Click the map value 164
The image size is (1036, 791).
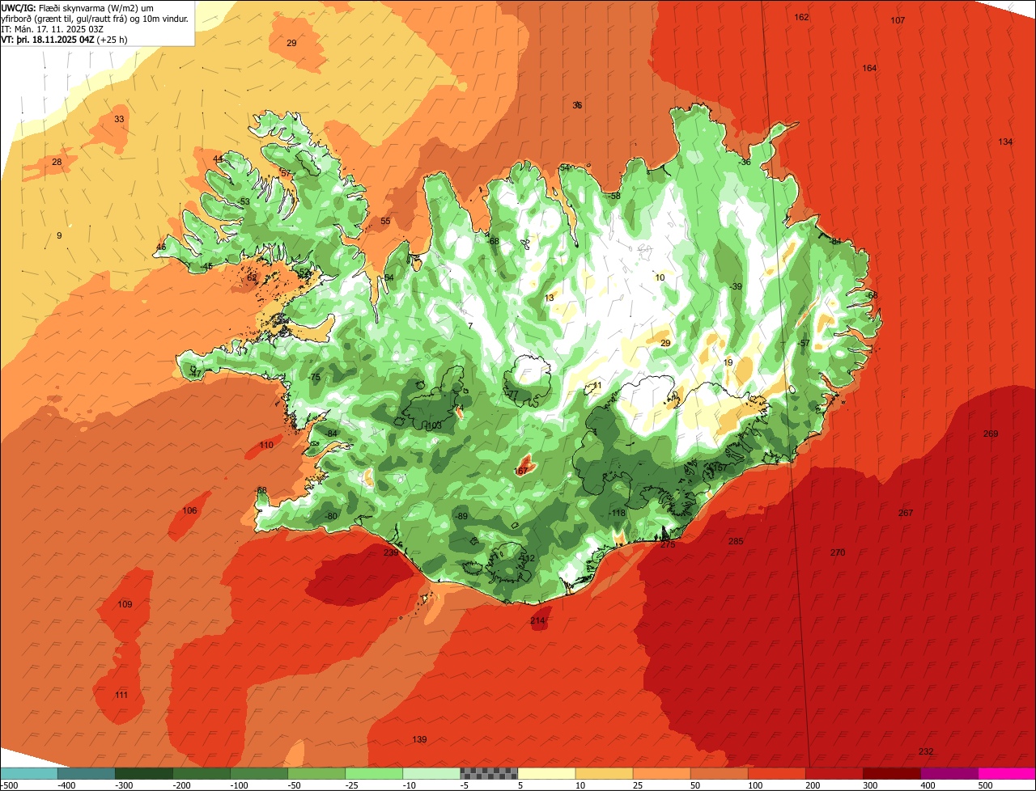pos(869,68)
